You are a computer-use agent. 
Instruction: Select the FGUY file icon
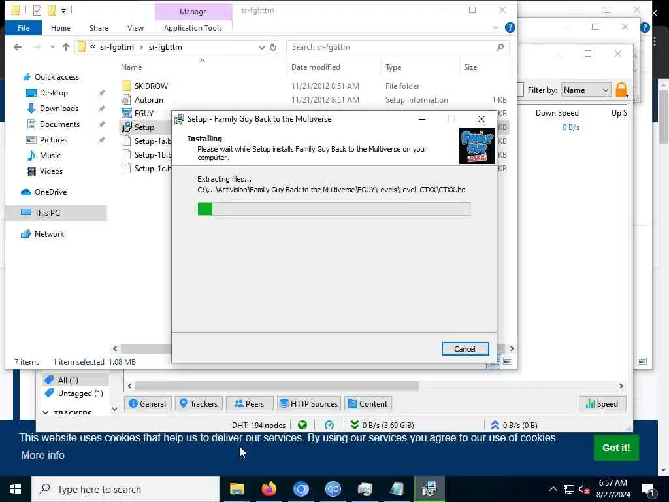click(127, 113)
